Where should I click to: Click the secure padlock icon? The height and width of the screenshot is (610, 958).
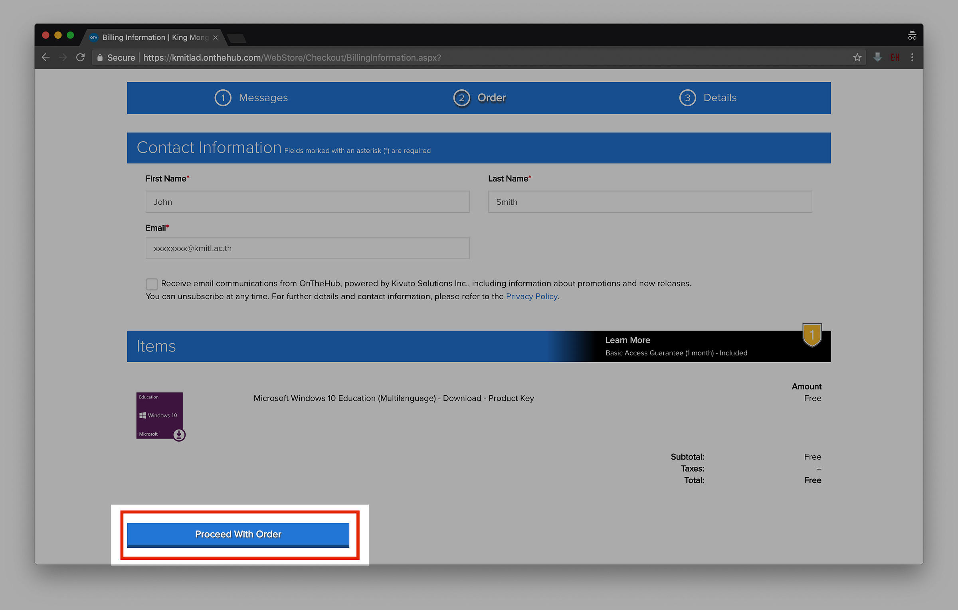point(100,57)
